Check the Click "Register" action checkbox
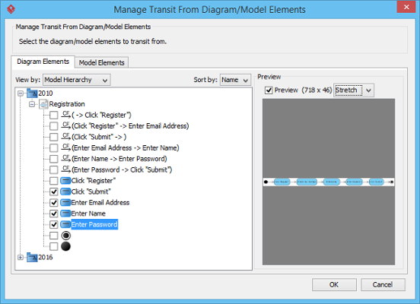This screenshot has width=420, height=304. coord(54,181)
